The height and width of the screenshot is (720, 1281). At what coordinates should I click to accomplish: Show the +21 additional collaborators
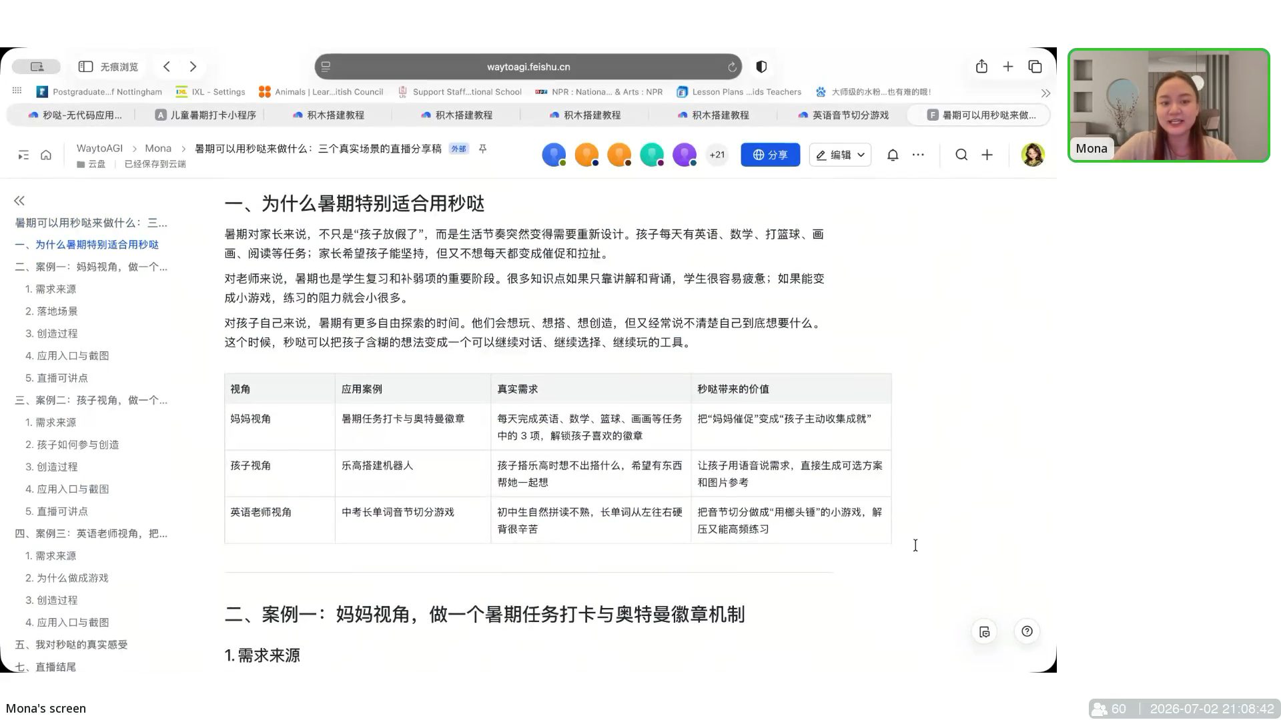717,155
